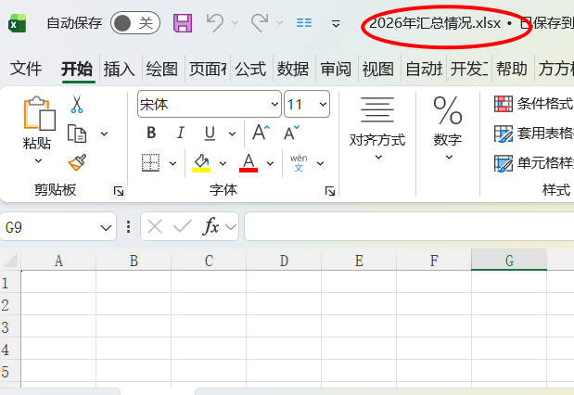The width and height of the screenshot is (574, 395).
Task: Click the 条件格式 button
Action: [x=533, y=104]
